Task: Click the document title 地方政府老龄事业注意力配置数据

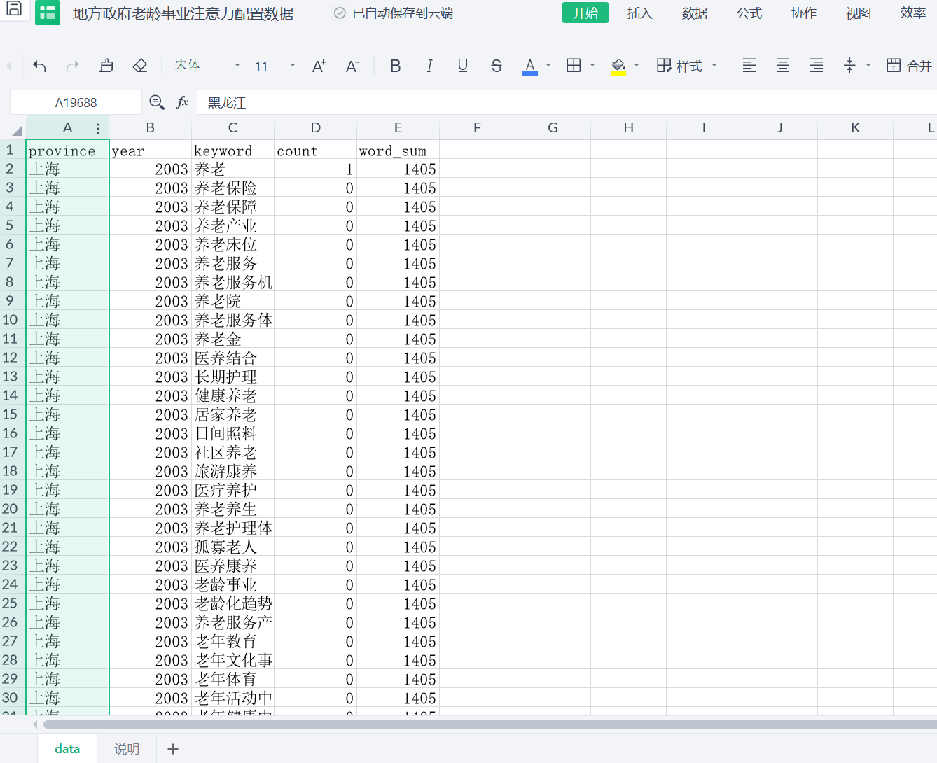Action: click(x=183, y=13)
